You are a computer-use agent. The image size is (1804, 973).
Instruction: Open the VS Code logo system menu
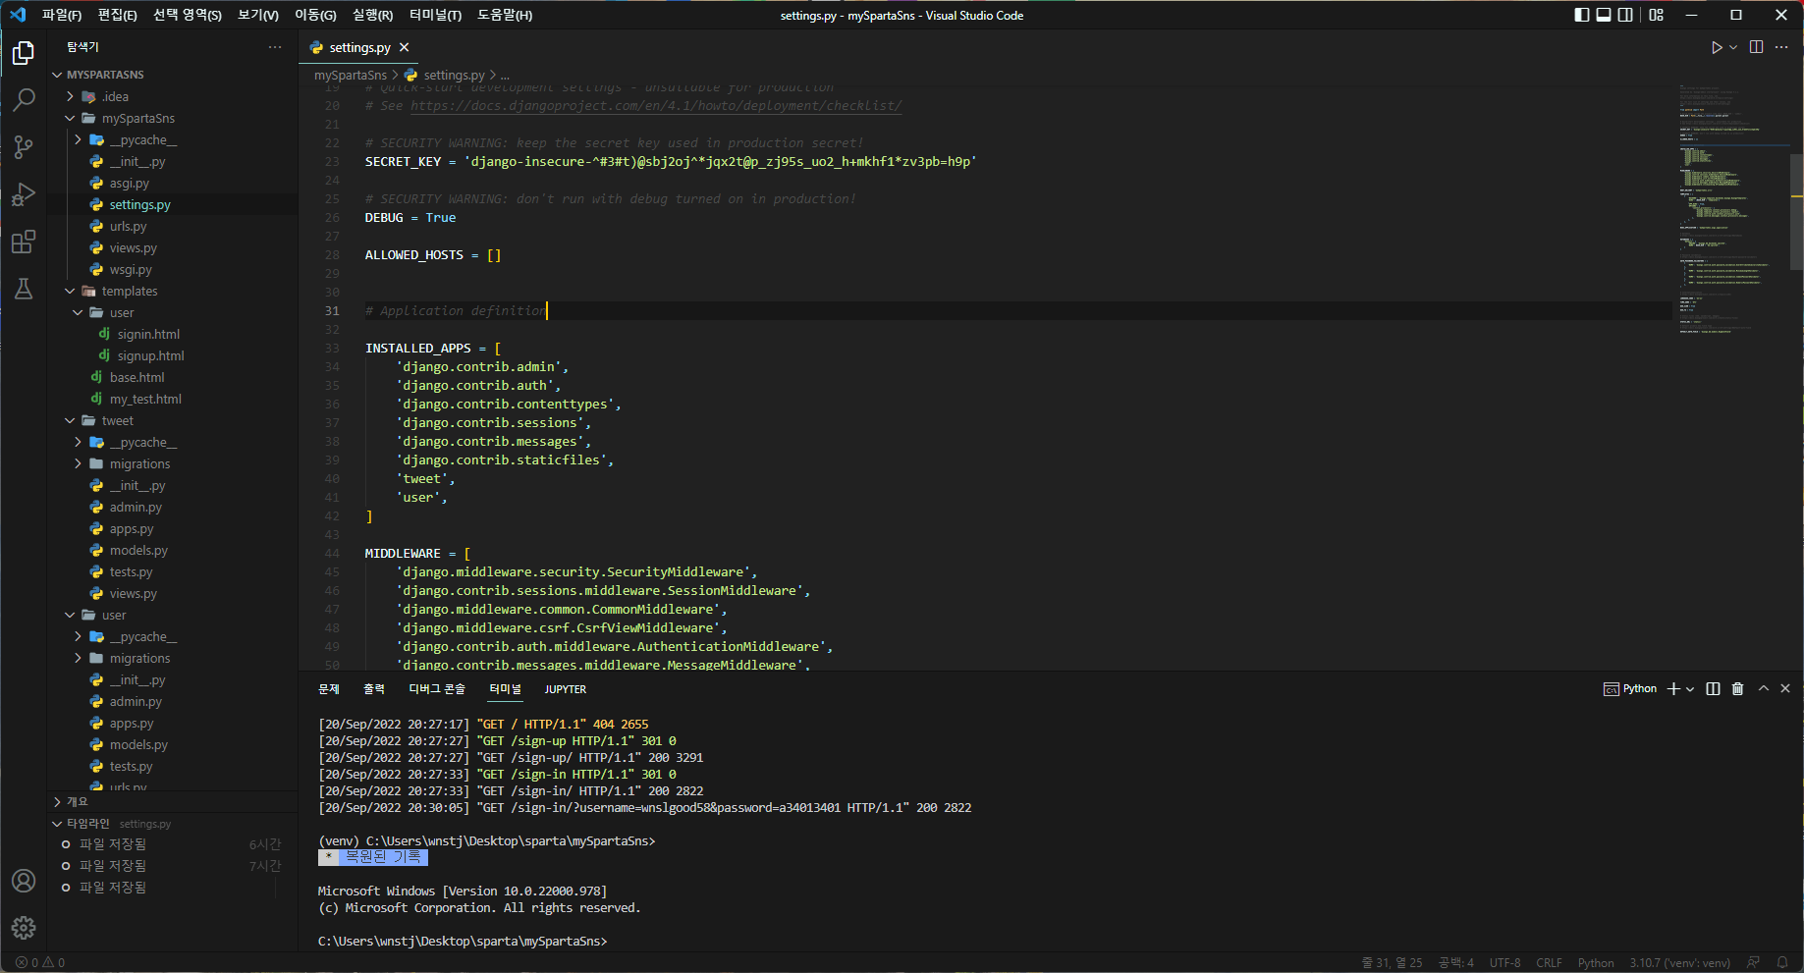[x=18, y=15]
